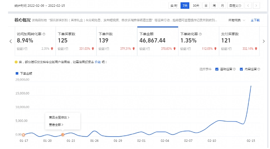Click the orange event marker below the popup
Screen dimensions: 270x149
(63, 135)
